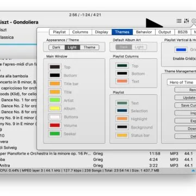Image resolution: width=196 pixels, height=196 pixels.
Task: Change Playlist Highlight color swatch
Action: (x=122, y=119)
